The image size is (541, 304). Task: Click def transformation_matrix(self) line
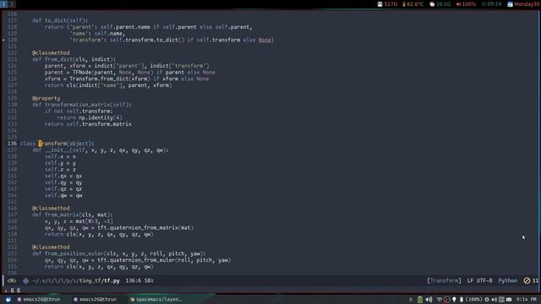82,105
